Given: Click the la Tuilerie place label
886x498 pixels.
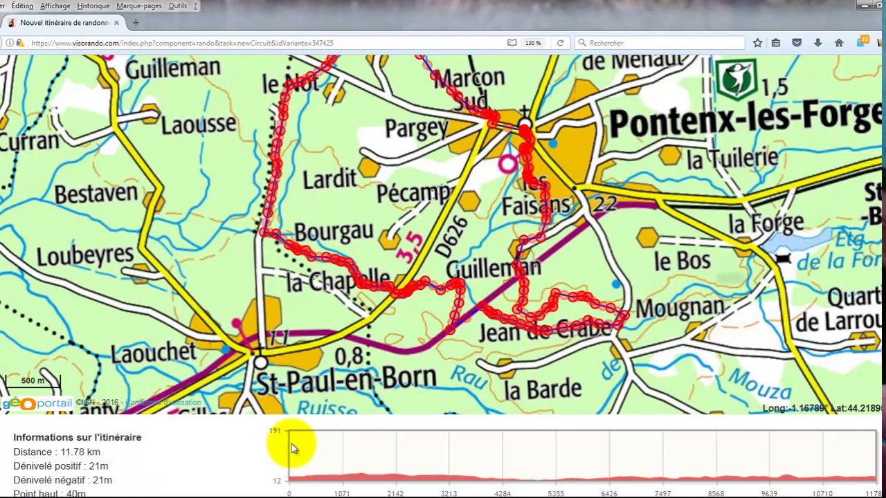Looking at the screenshot, I should [x=732, y=158].
